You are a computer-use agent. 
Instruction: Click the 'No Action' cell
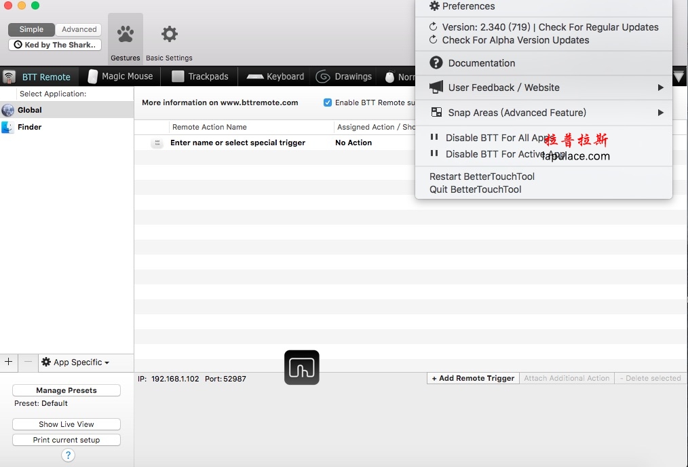click(x=353, y=143)
